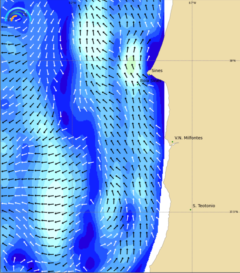Screen dimensions: 240x273
Task: Click the 38°N latitude label
Action: click(232, 61)
